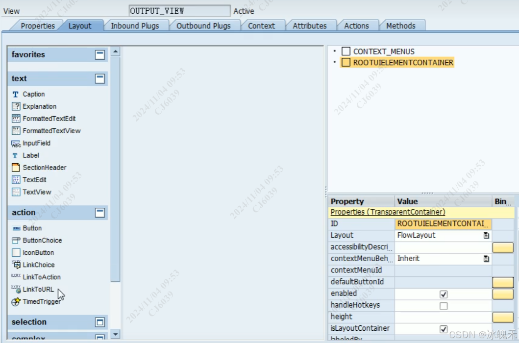Click the OUTPUT_VIEW name field

coord(179,10)
